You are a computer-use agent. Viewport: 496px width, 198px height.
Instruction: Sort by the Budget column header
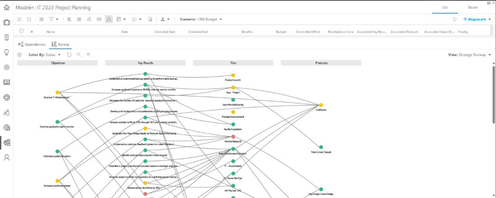pyautogui.click(x=281, y=32)
